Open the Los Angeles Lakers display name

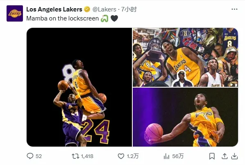pyautogui.click(x=54, y=9)
